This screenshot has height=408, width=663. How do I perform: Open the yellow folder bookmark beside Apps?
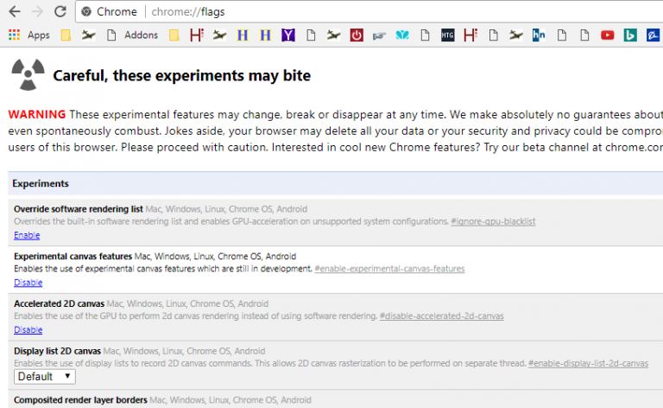click(66, 35)
